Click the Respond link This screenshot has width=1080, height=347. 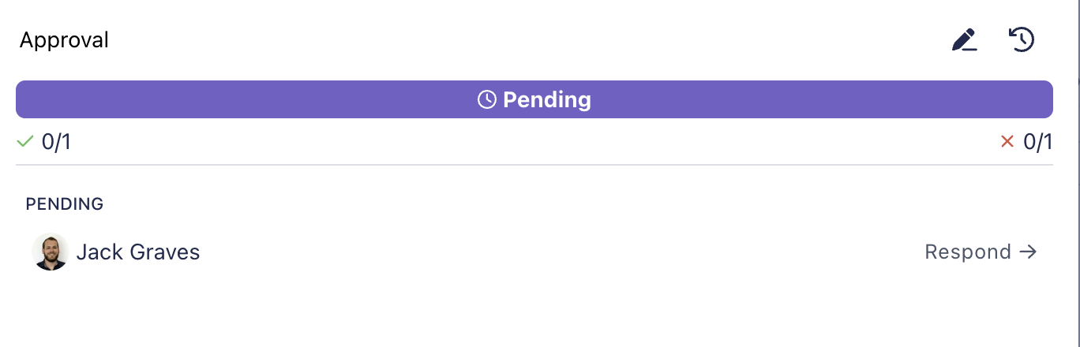[x=968, y=252]
